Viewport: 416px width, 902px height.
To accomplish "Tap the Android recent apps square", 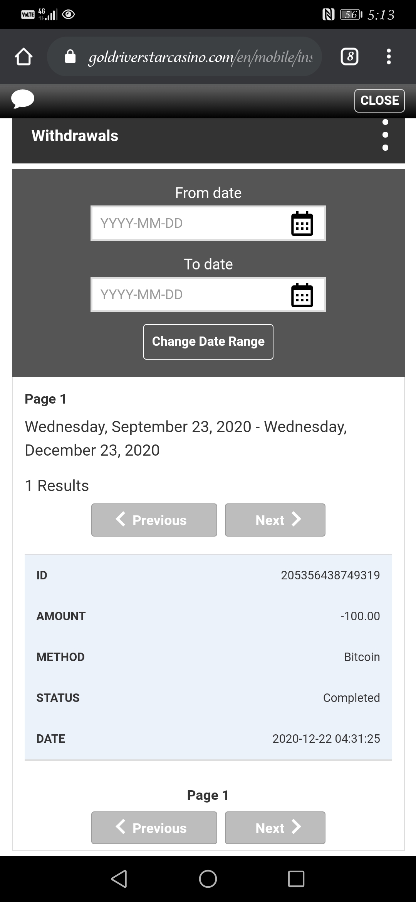I will coord(296,879).
